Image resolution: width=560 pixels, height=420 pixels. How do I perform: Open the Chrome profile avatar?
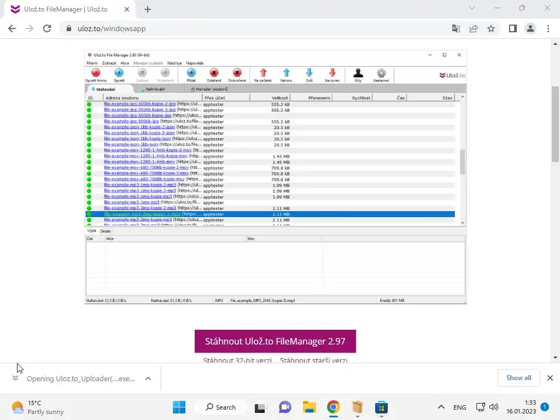[x=530, y=28]
